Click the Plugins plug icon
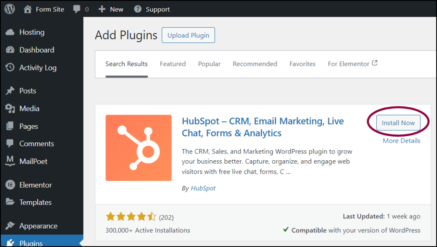Image resolution: width=437 pixels, height=247 pixels. pyautogui.click(x=10, y=242)
